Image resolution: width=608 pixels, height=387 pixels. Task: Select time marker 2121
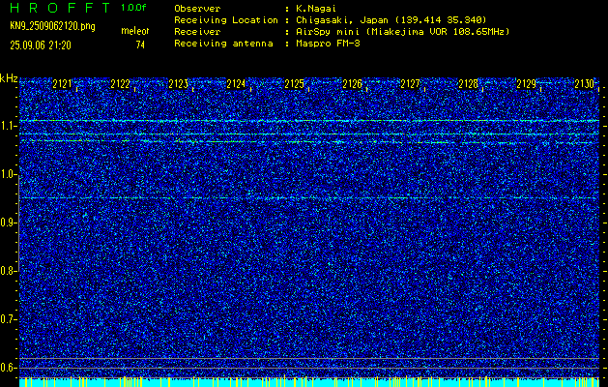(62, 84)
